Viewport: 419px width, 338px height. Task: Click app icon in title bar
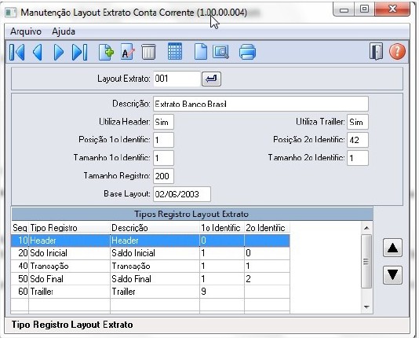pos(11,13)
